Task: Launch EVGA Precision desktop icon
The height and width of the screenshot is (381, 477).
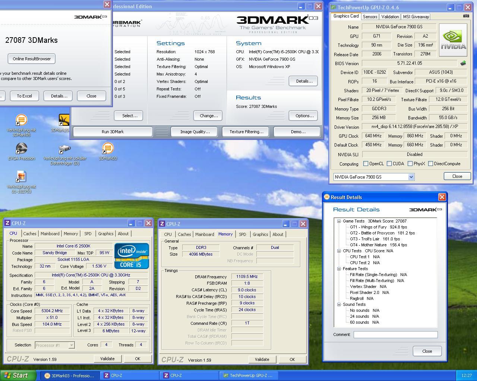Action: coord(21,151)
